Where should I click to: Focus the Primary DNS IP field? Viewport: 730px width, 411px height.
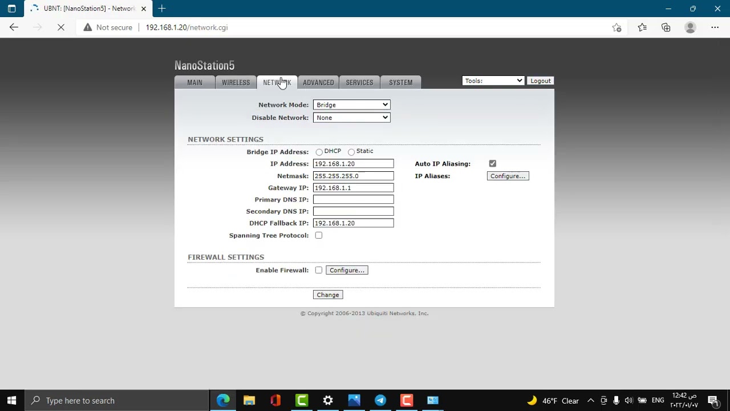coord(353,200)
